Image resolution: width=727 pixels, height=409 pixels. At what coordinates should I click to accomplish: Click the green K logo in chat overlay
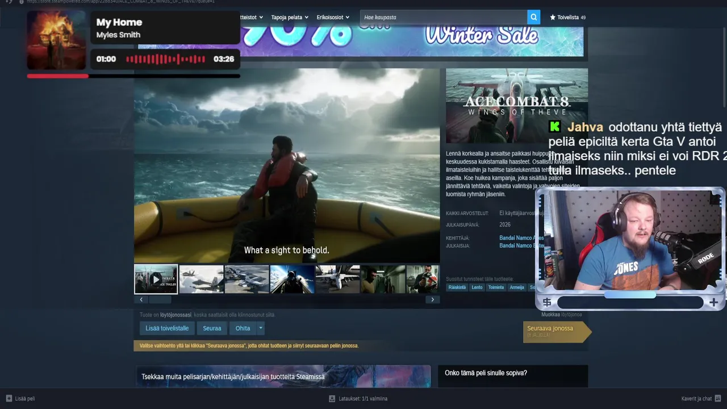[555, 127]
